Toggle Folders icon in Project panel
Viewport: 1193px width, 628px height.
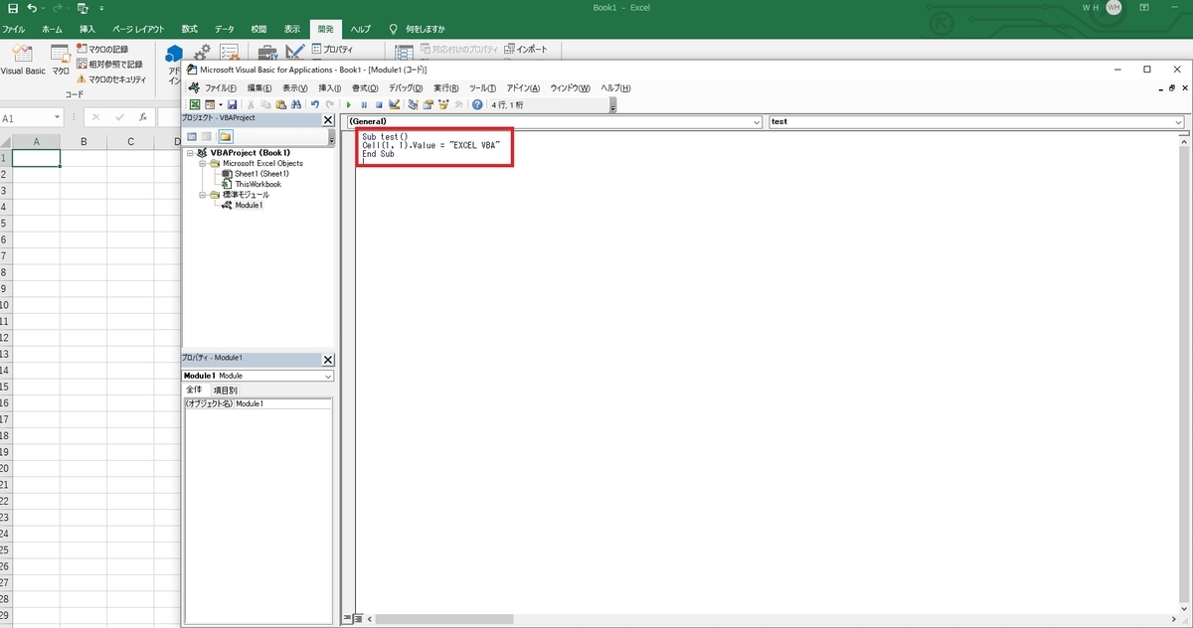[226, 136]
